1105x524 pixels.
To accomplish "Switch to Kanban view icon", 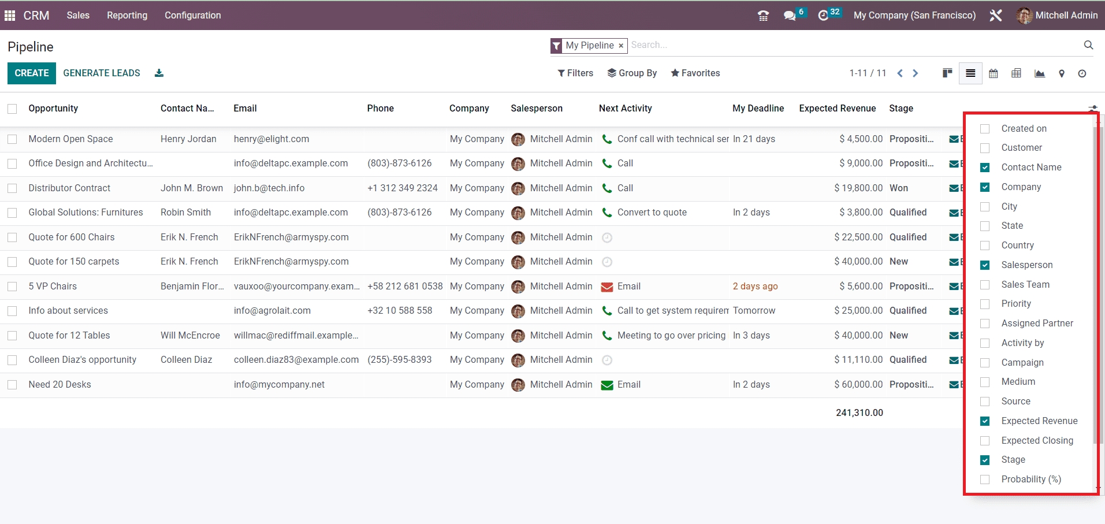I will pos(947,73).
